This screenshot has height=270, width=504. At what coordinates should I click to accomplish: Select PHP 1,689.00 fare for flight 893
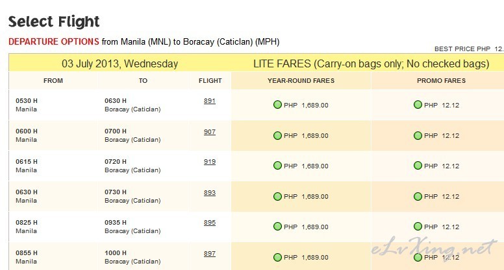click(277, 196)
